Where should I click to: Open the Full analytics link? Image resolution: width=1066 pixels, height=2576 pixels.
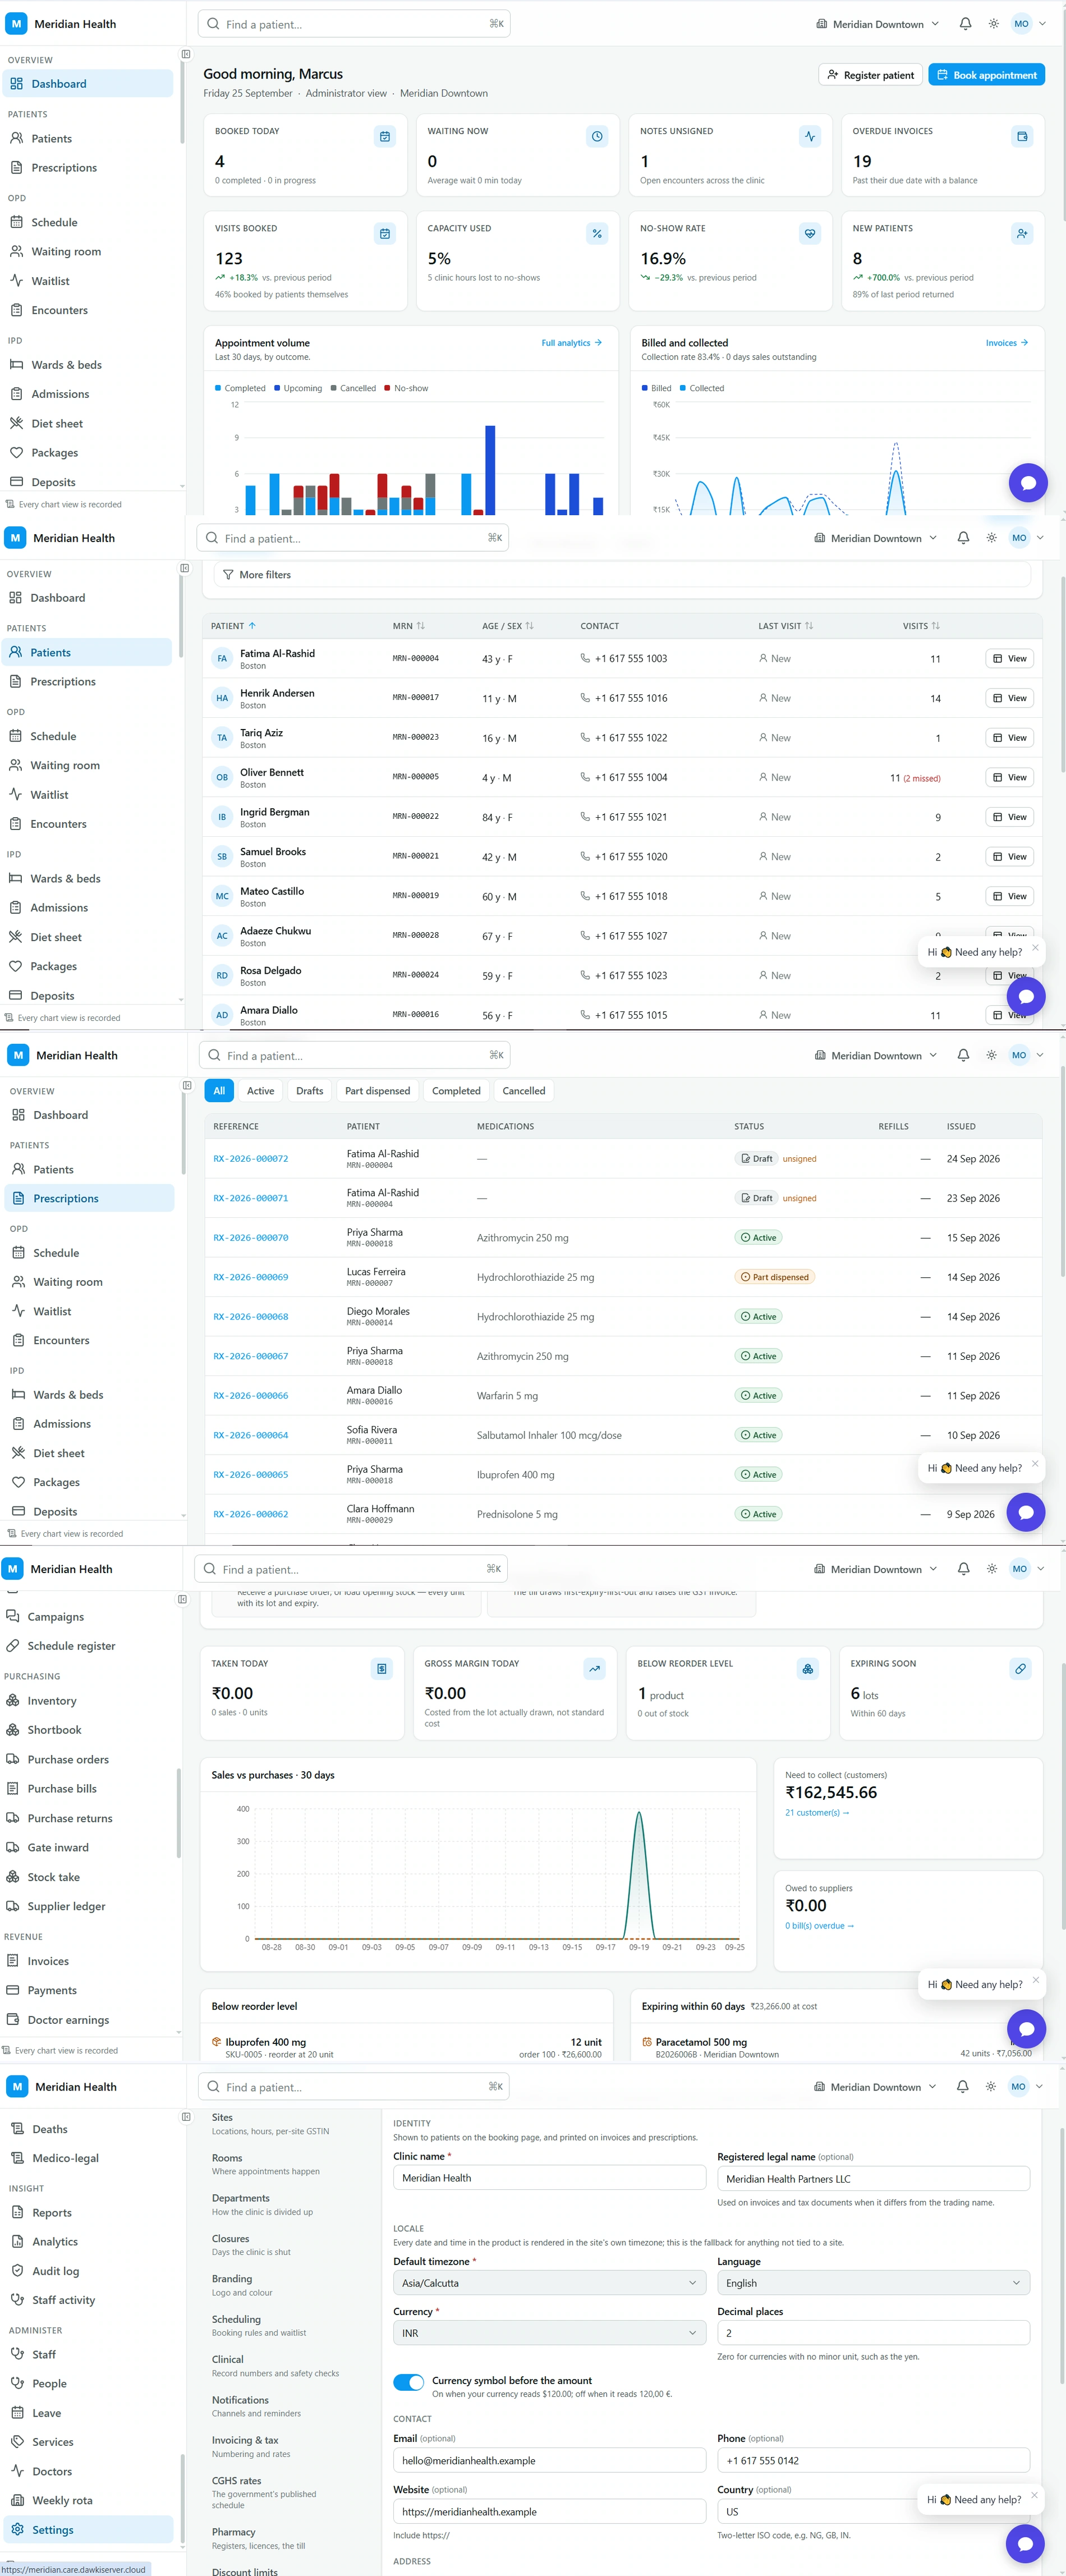[571, 343]
